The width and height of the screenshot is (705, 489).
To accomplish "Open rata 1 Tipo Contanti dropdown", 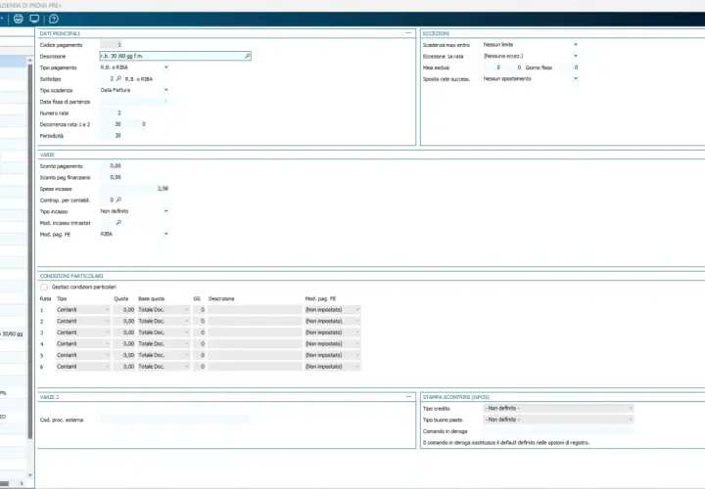I will point(107,310).
